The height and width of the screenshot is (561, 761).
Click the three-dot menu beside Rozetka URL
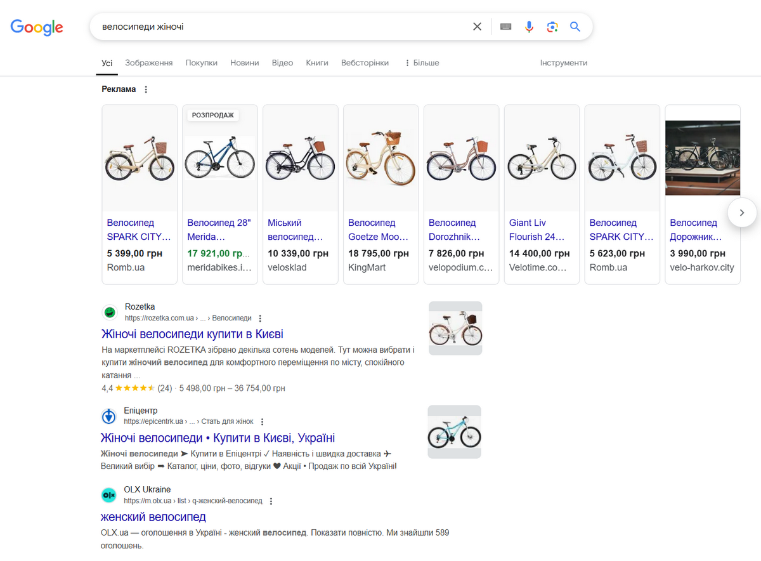(x=260, y=318)
